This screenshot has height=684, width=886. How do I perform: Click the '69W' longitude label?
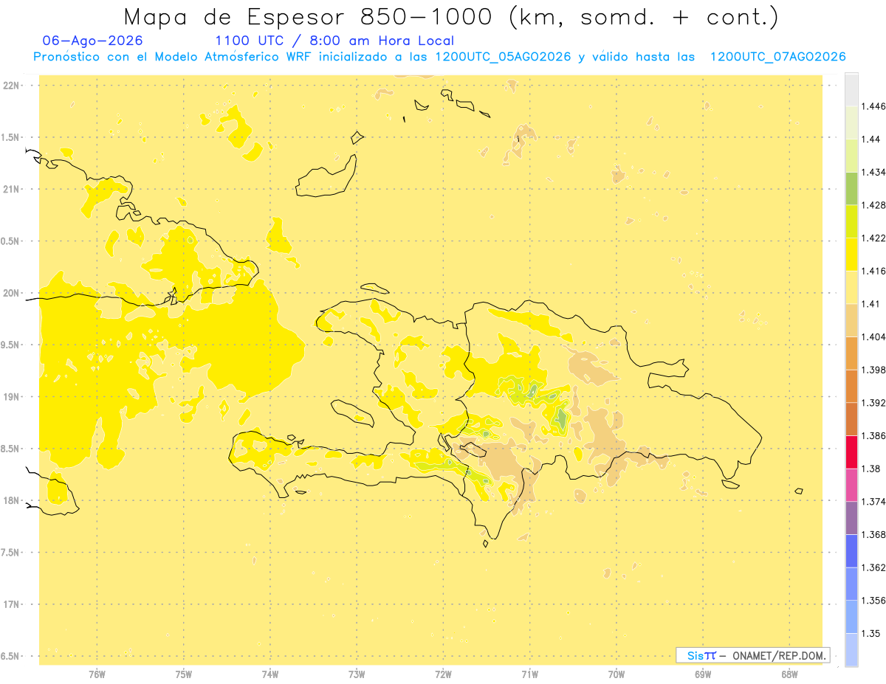703,674
